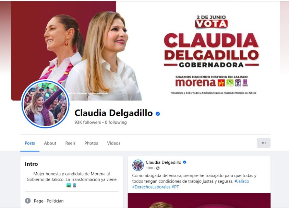
Task: Click the small post author avatar
Action: [x=138, y=165]
